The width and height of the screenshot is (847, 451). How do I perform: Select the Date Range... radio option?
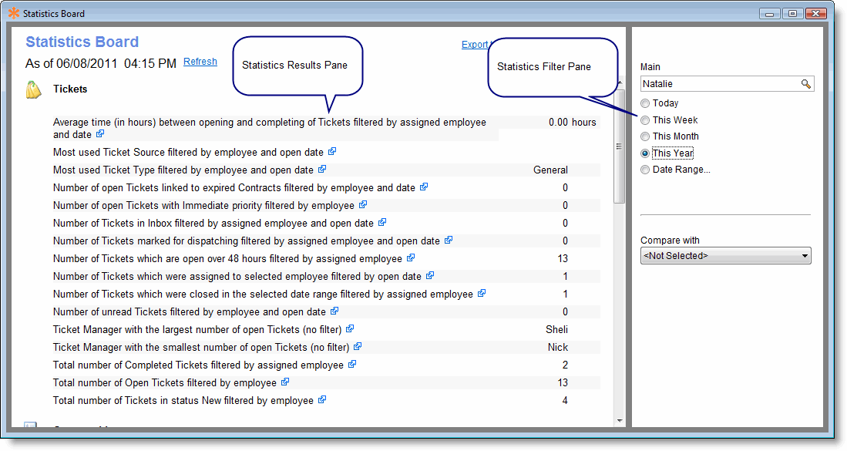(645, 170)
